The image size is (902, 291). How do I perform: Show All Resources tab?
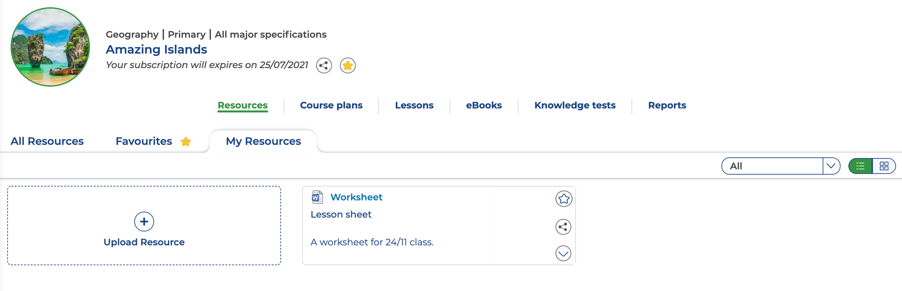click(x=47, y=141)
